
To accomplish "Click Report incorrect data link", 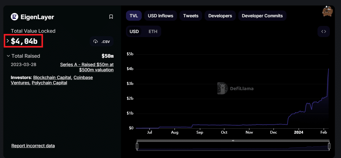I will click(33, 146).
